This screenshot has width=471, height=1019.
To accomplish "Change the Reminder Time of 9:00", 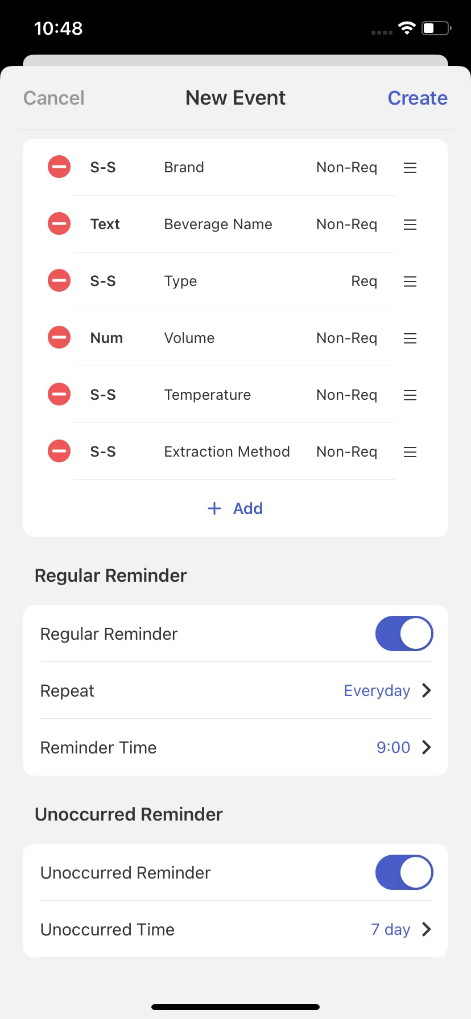I will pyautogui.click(x=235, y=747).
